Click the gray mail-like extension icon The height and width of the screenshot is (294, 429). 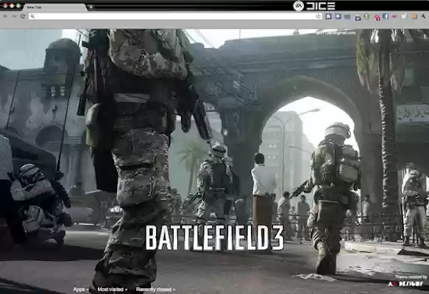click(x=347, y=17)
